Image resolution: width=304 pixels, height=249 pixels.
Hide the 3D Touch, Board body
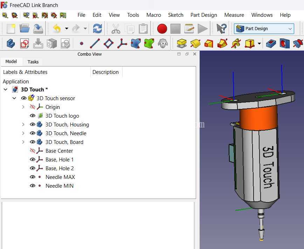tap(32, 142)
